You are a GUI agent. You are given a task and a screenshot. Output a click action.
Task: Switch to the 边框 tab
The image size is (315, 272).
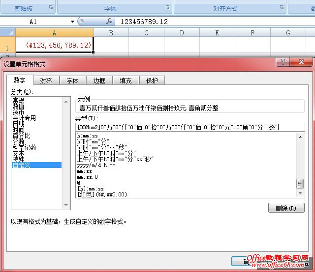(x=99, y=81)
